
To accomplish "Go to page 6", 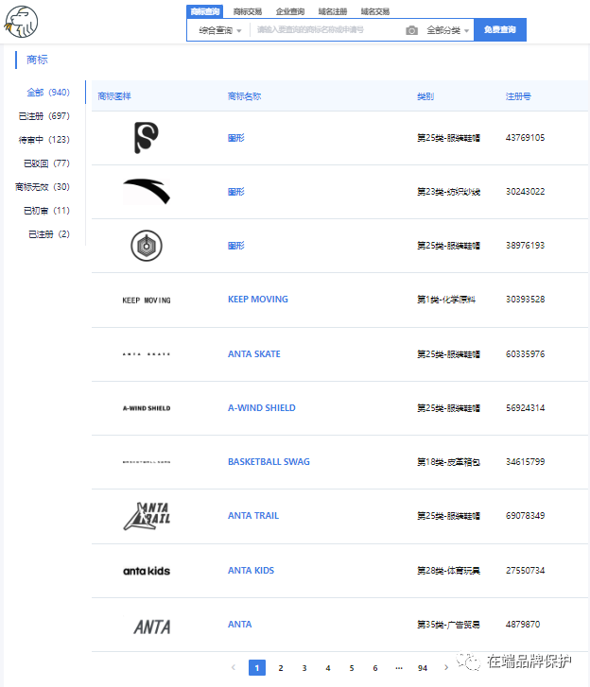I will pyautogui.click(x=375, y=668).
